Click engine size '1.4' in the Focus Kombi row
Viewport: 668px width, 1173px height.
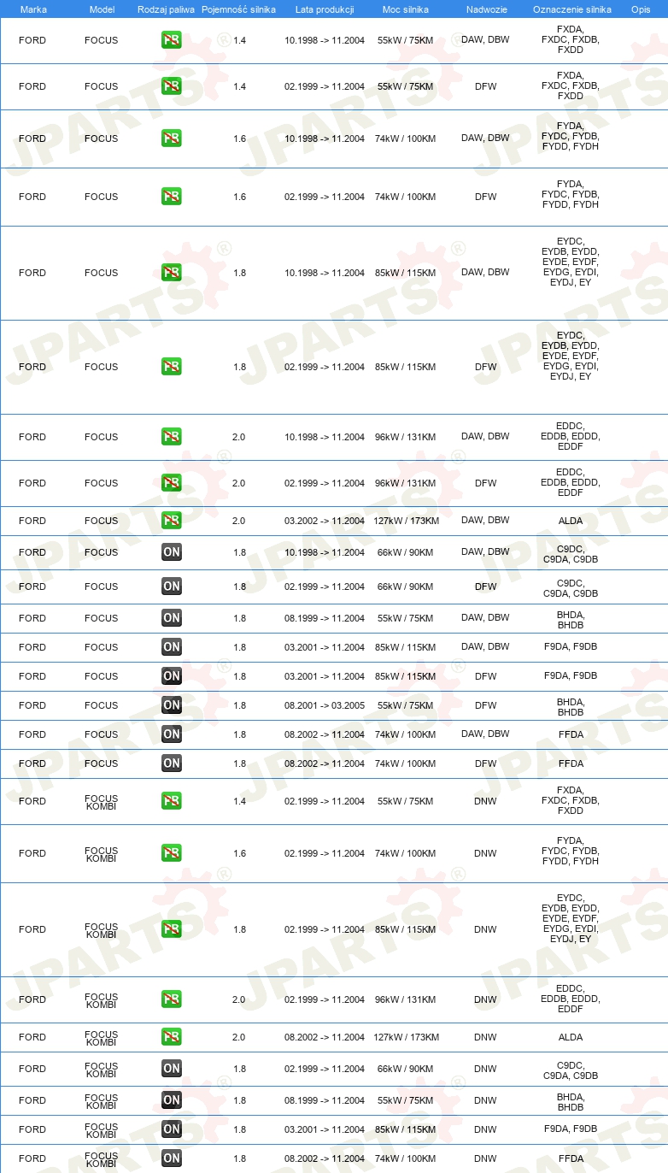click(239, 801)
